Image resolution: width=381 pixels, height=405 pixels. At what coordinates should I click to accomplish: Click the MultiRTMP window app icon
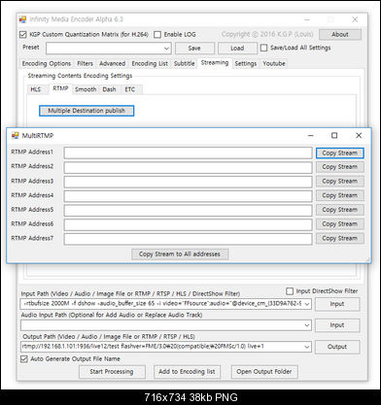pos(16,136)
